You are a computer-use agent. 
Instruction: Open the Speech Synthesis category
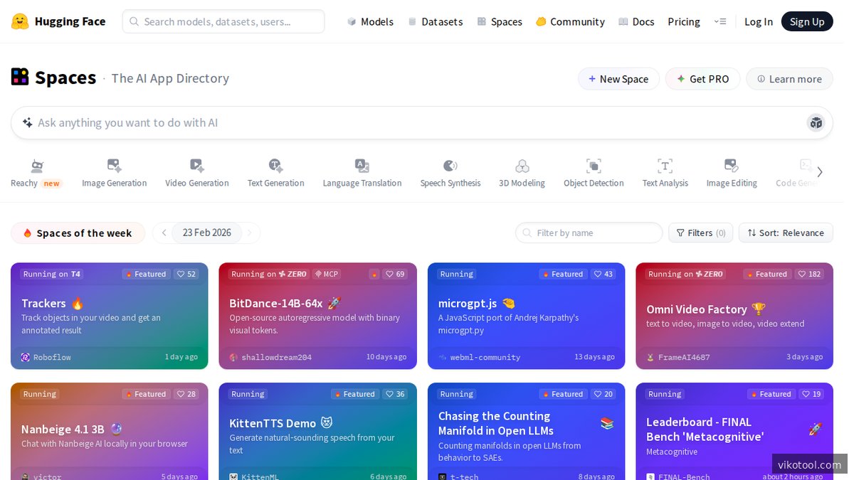(450, 165)
